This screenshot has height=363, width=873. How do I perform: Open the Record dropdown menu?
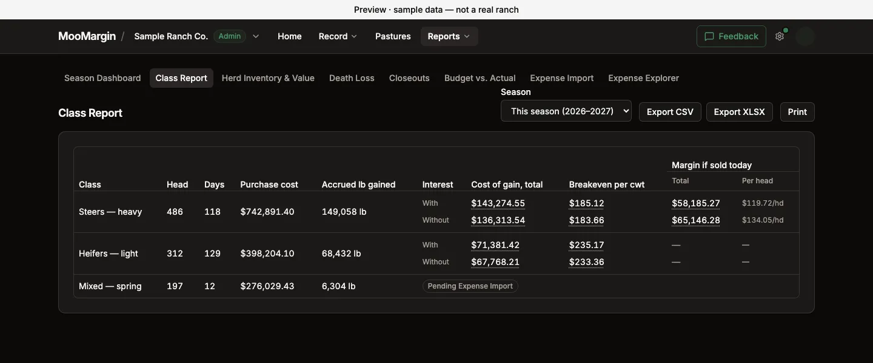[338, 36]
